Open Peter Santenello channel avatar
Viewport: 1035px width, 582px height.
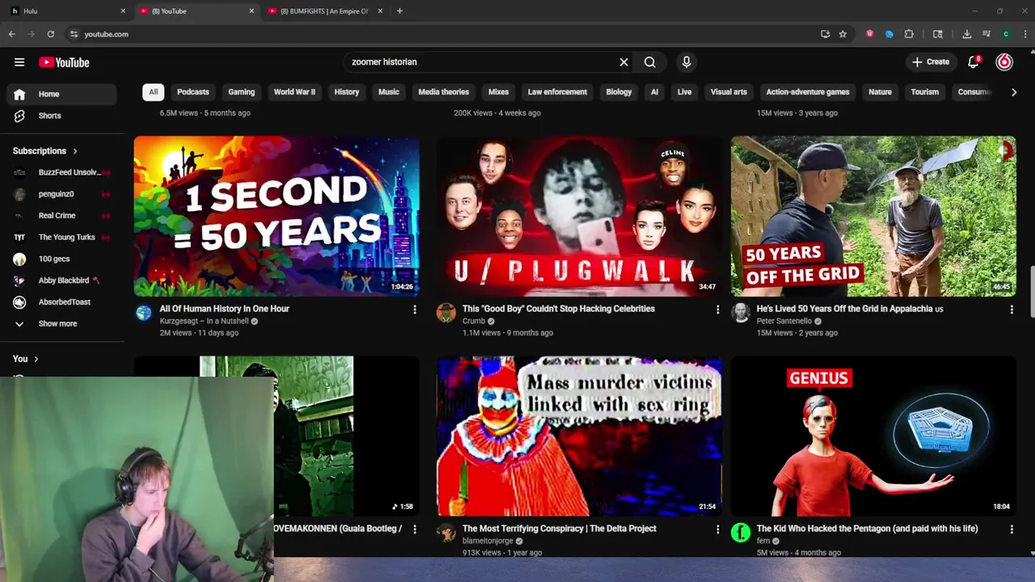741,313
